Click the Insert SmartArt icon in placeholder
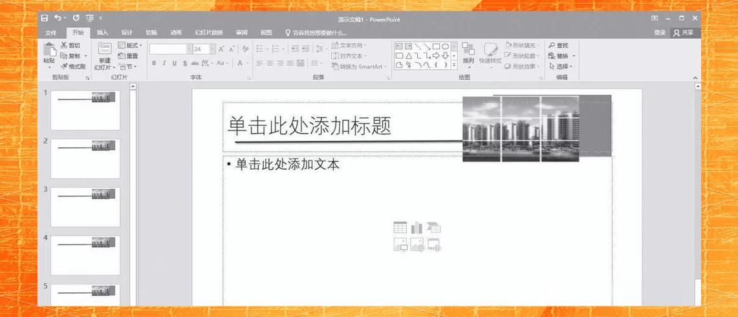The height and width of the screenshot is (317, 738). 434,228
